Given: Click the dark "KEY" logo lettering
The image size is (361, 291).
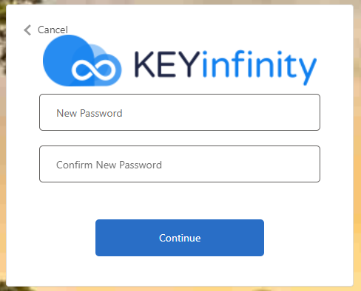Looking at the screenshot, I should [x=167, y=64].
